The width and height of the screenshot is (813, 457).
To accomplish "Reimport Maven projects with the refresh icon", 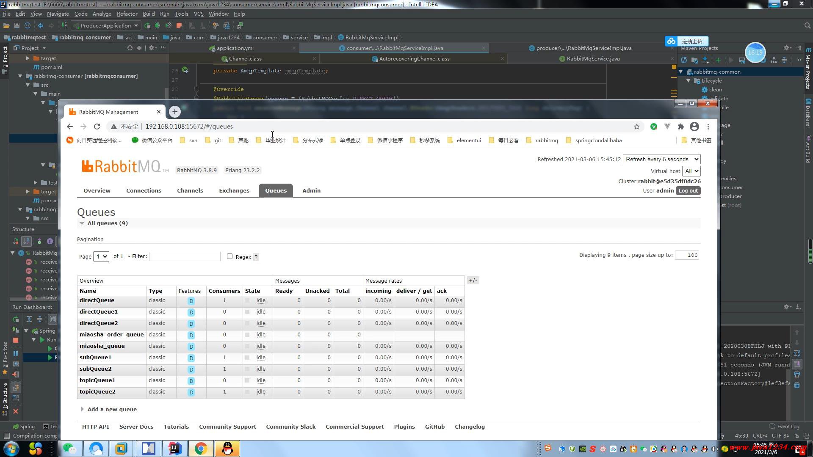I will point(684,60).
